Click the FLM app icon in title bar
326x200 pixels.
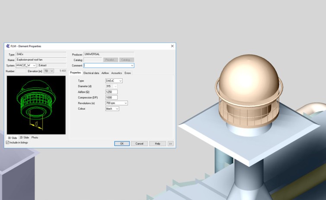(x=8, y=46)
